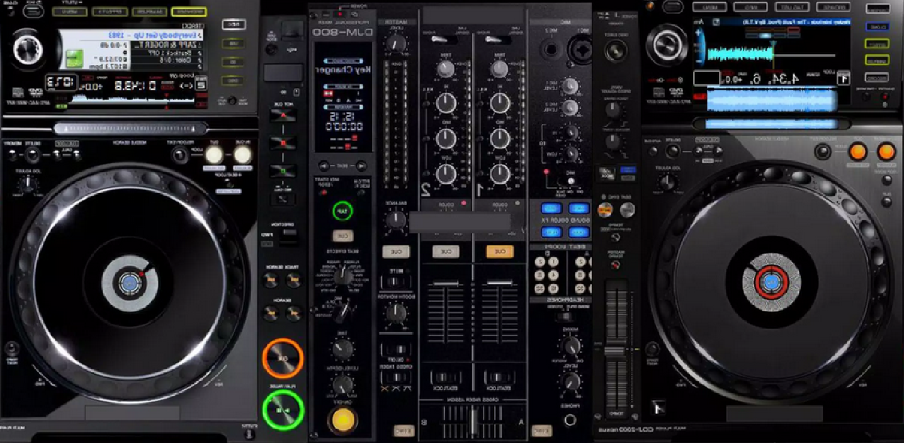Hit the left deck orange-ringed CUE button
This screenshot has width=904, height=443.
[x=283, y=358]
